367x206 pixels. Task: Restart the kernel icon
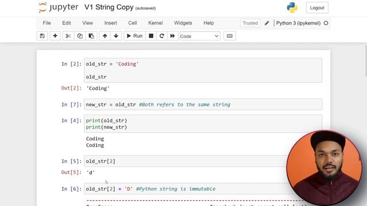[162, 36]
